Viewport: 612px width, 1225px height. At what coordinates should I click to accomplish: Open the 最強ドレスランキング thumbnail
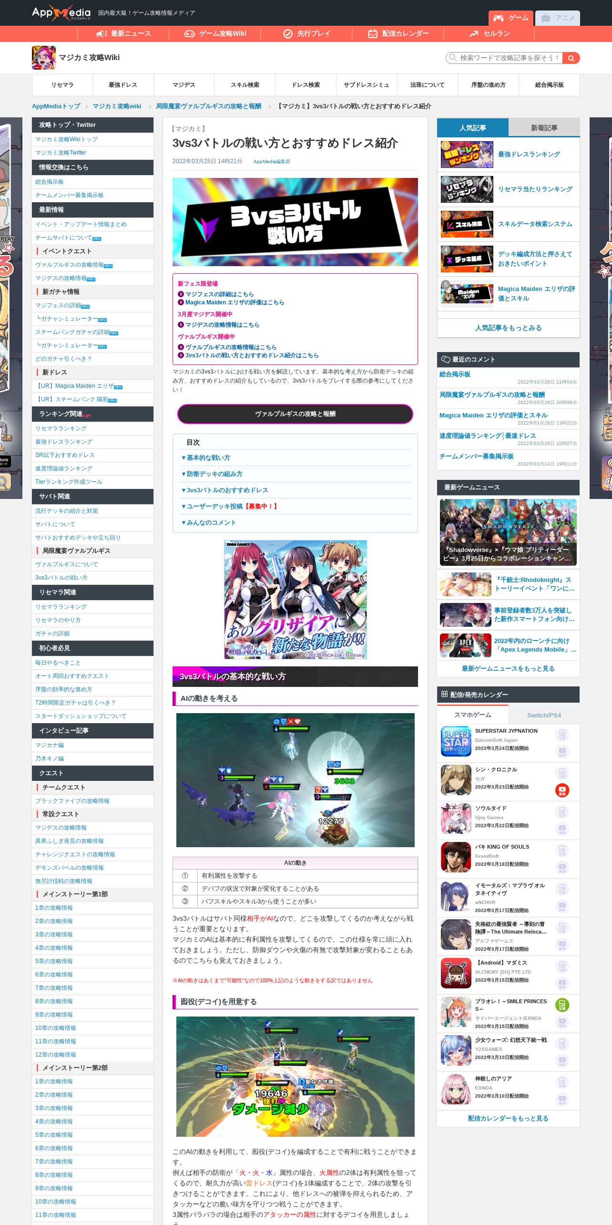coord(467,155)
